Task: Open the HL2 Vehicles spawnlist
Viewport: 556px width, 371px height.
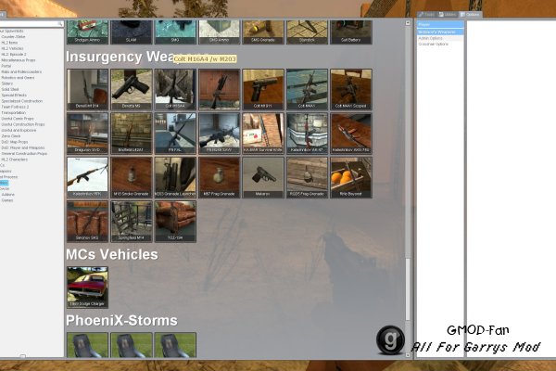Action: coord(12,48)
